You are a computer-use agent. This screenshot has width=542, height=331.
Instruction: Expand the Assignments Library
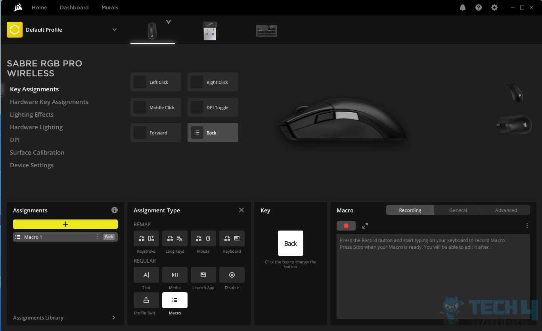pos(65,318)
